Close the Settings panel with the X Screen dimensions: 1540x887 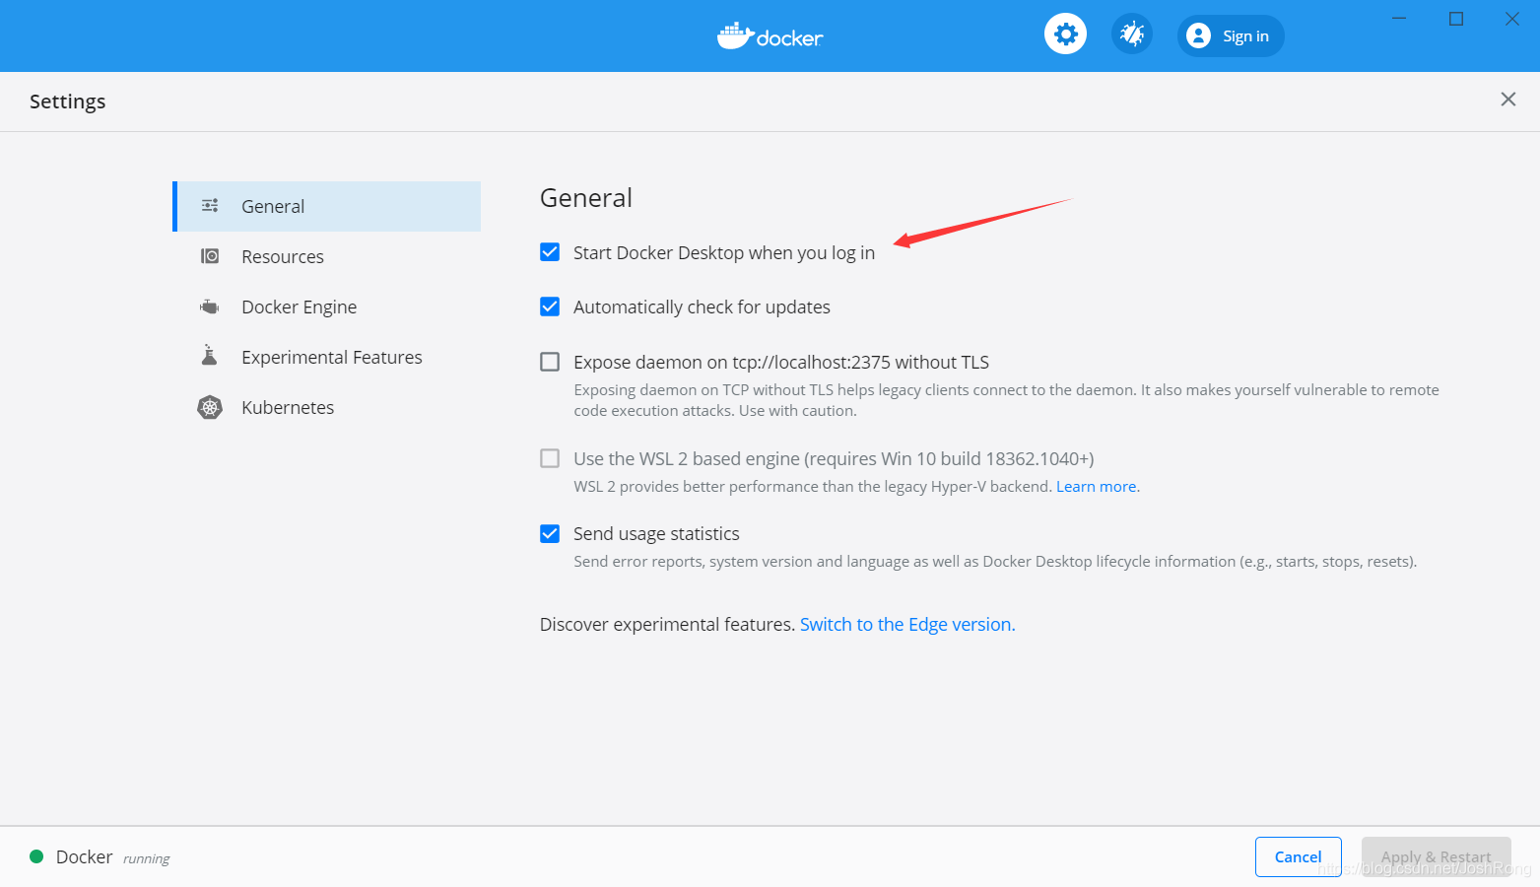(1507, 100)
